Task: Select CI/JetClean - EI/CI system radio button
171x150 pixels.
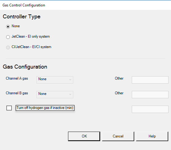Action: (x=8, y=47)
